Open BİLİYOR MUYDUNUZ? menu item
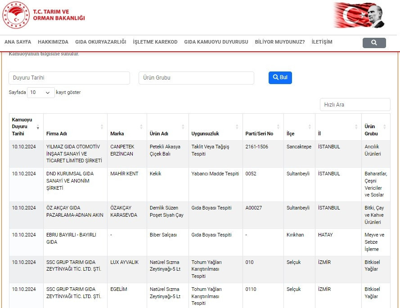The image size is (400, 308). coord(280,42)
